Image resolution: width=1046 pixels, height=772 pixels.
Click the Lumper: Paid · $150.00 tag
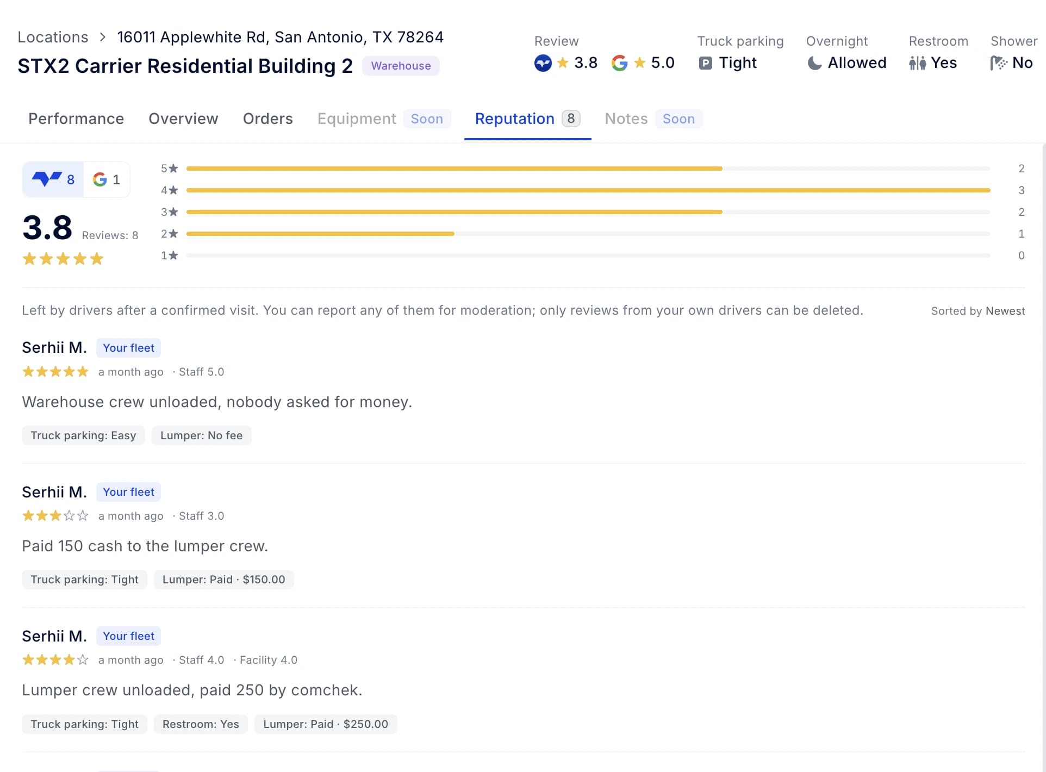[224, 580]
